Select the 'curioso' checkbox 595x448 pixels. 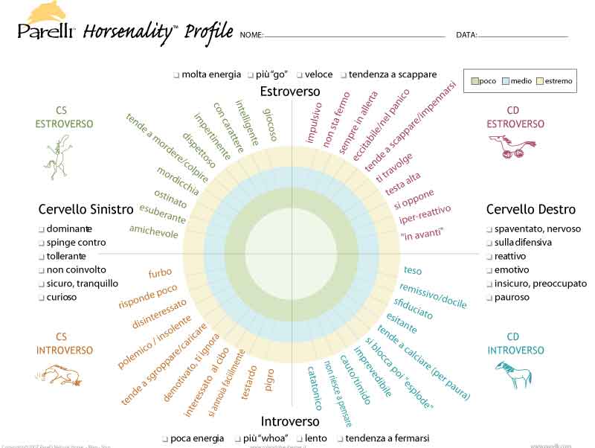coord(42,298)
